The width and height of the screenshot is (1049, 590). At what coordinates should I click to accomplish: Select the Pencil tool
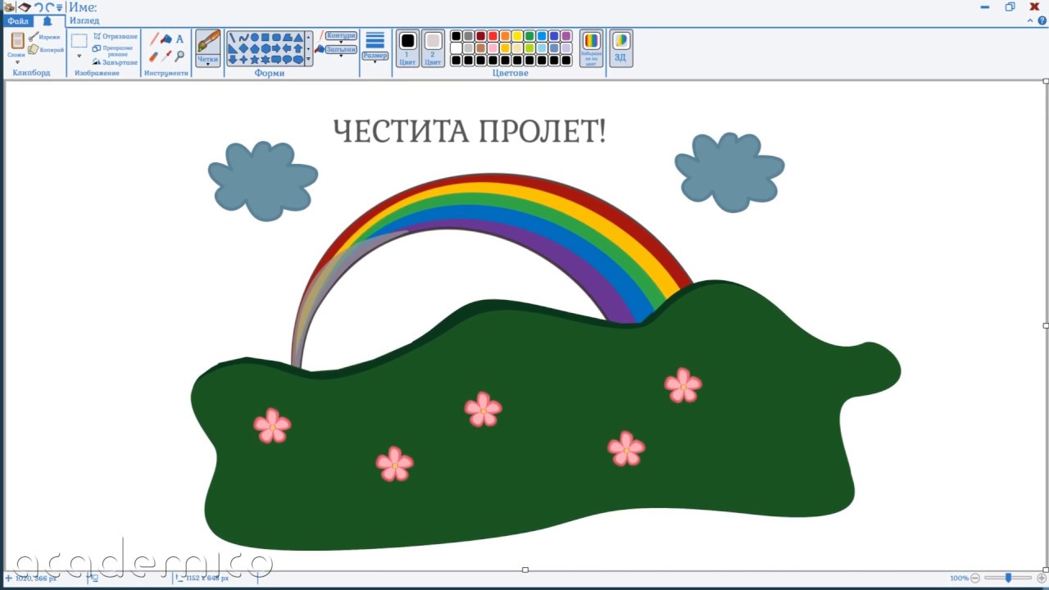(x=154, y=39)
